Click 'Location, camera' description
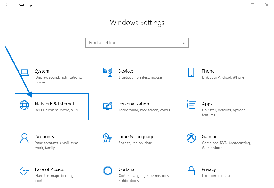The width and height of the screenshot is (274, 188). point(216,176)
